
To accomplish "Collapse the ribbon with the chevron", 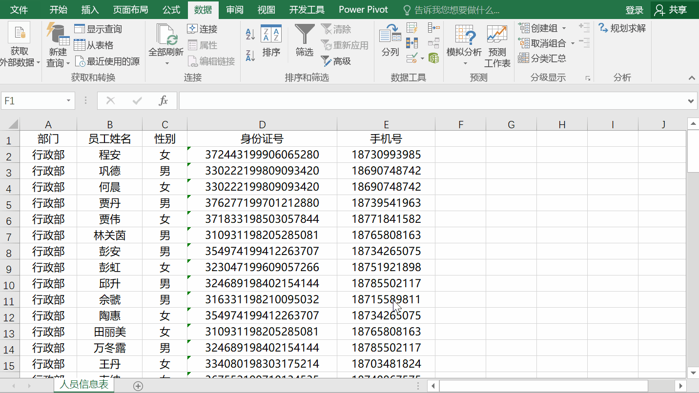I will [691, 78].
